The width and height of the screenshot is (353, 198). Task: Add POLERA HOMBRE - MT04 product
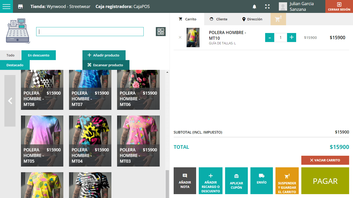coord(90,141)
